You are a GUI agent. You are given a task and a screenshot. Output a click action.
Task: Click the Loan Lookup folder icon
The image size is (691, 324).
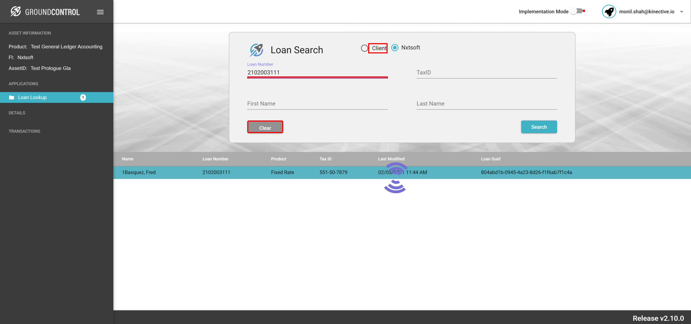tap(12, 97)
